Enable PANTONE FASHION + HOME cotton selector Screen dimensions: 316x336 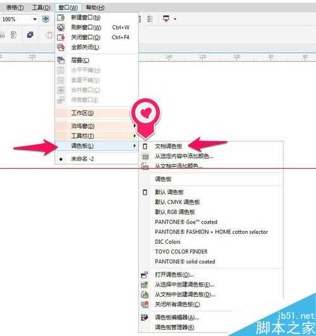click(211, 232)
